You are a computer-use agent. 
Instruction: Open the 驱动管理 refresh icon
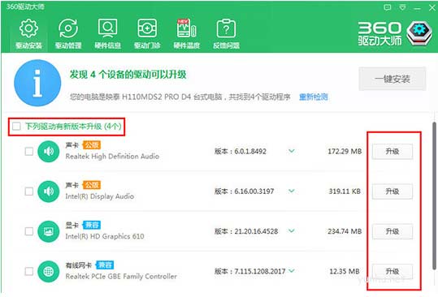click(68, 28)
